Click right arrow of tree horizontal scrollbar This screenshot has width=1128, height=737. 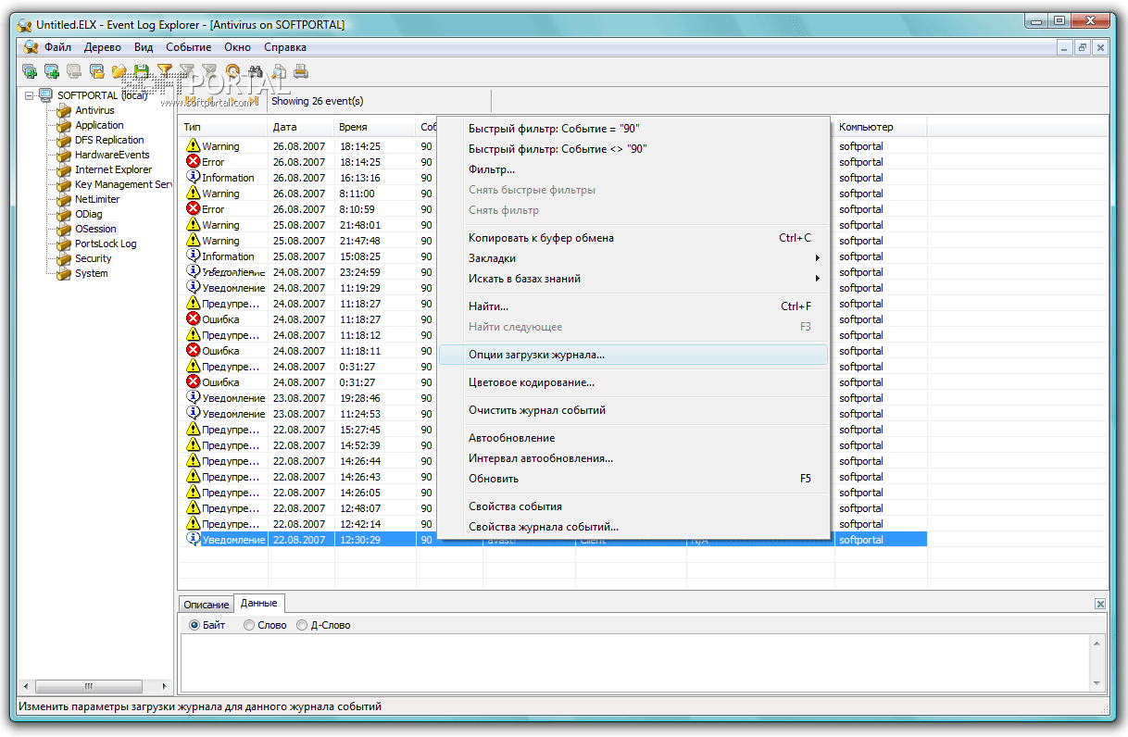pos(166,686)
